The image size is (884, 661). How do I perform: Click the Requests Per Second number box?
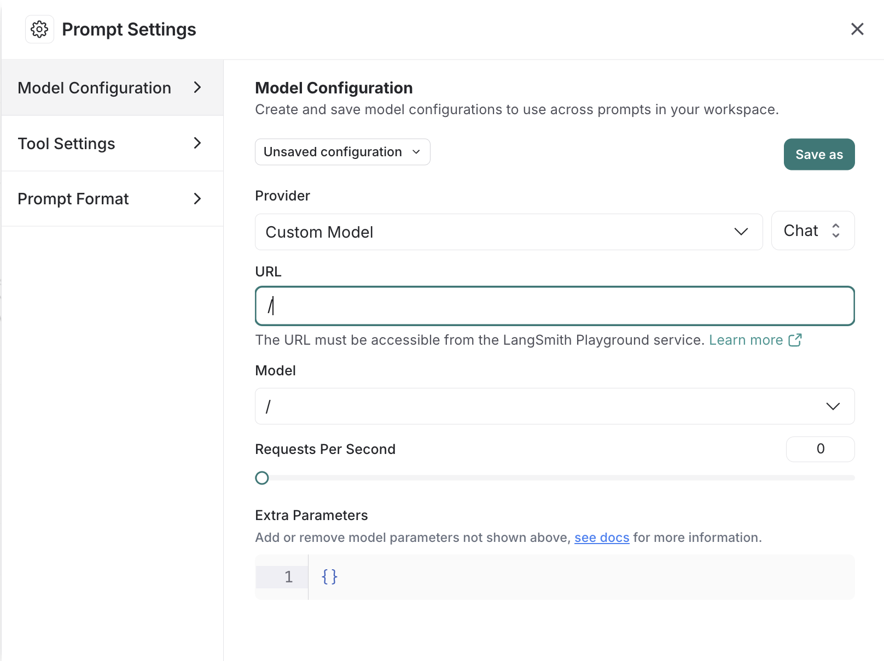pyautogui.click(x=820, y=449)
